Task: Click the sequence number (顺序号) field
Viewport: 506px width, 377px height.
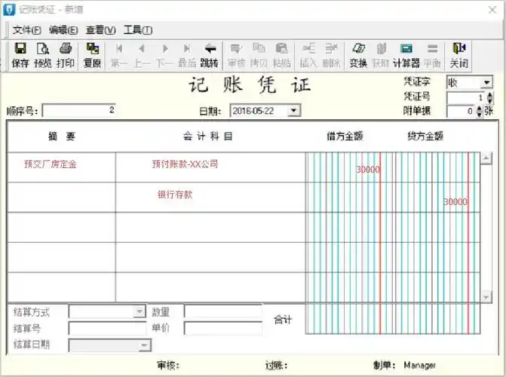Action: tap(79, 111)
